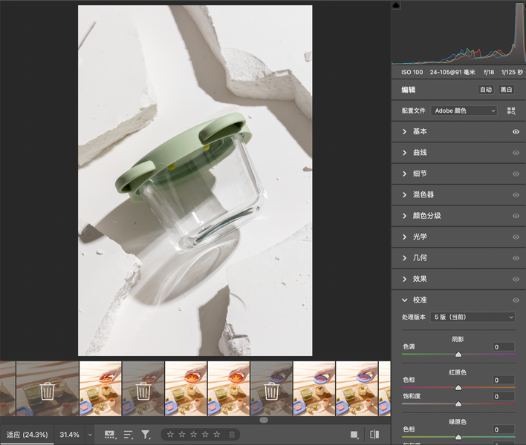Expand the 几何 panel
Viewport: 526px width, 445px height.
(405, 258)
